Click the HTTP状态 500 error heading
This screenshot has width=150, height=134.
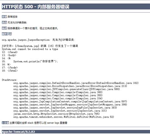(x=35, y=7)
